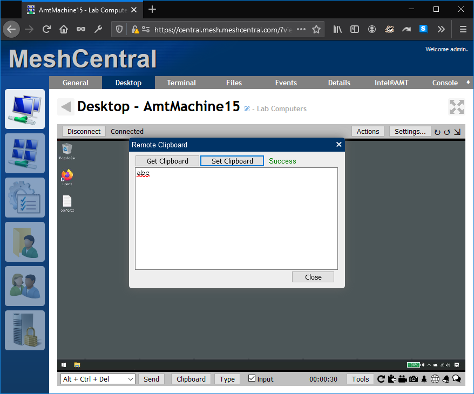Open the Console tab

point(445,83)
